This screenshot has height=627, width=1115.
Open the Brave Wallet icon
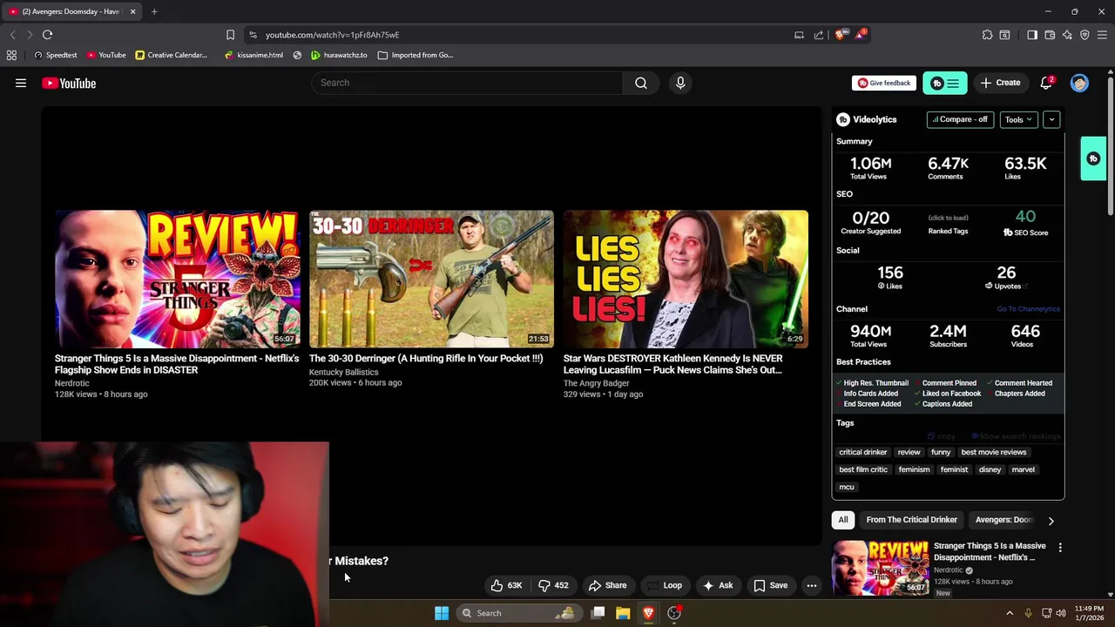tap(1050, 35)
